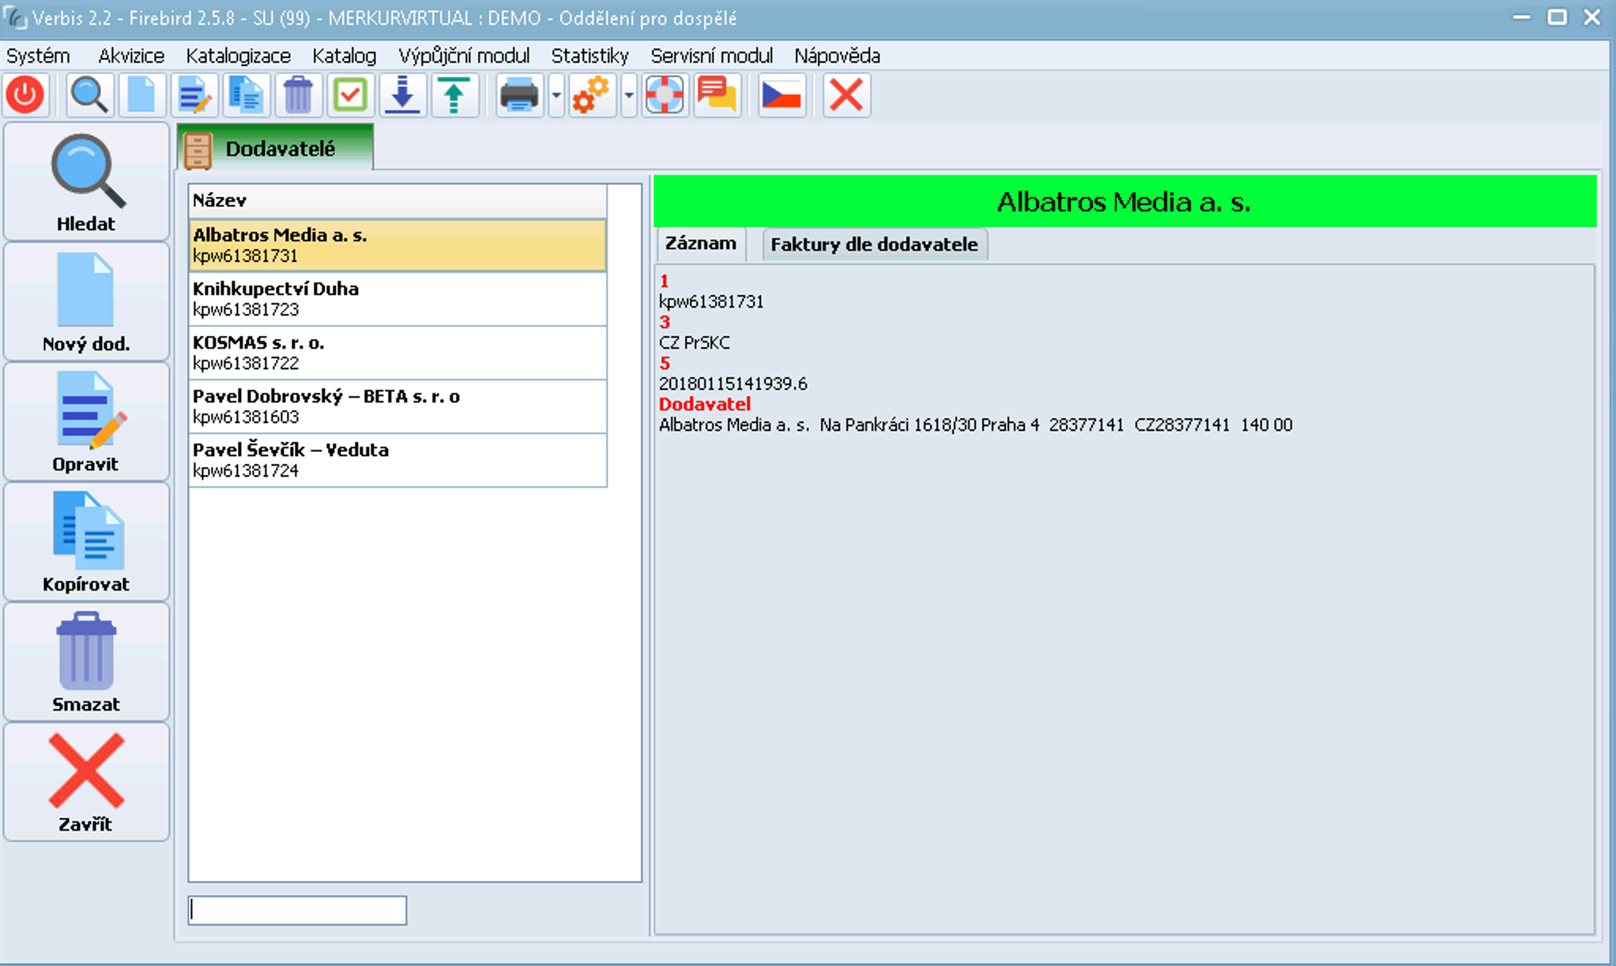The height and width of the screenshot is (966, 1616).
Task: Close the Verbis window
Action: click(x=1592, y=17)
